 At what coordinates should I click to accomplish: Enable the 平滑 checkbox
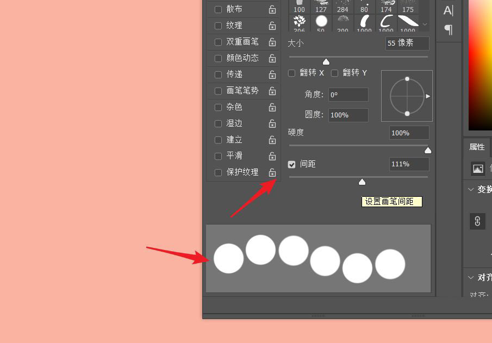pyautogui.click(x=218, y=157)
